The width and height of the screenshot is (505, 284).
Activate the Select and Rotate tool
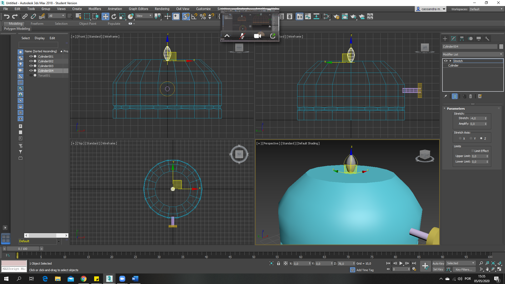pos(114,17)
